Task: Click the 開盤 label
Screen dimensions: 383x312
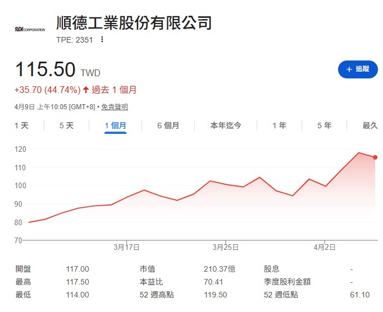Action: point(23,269)
